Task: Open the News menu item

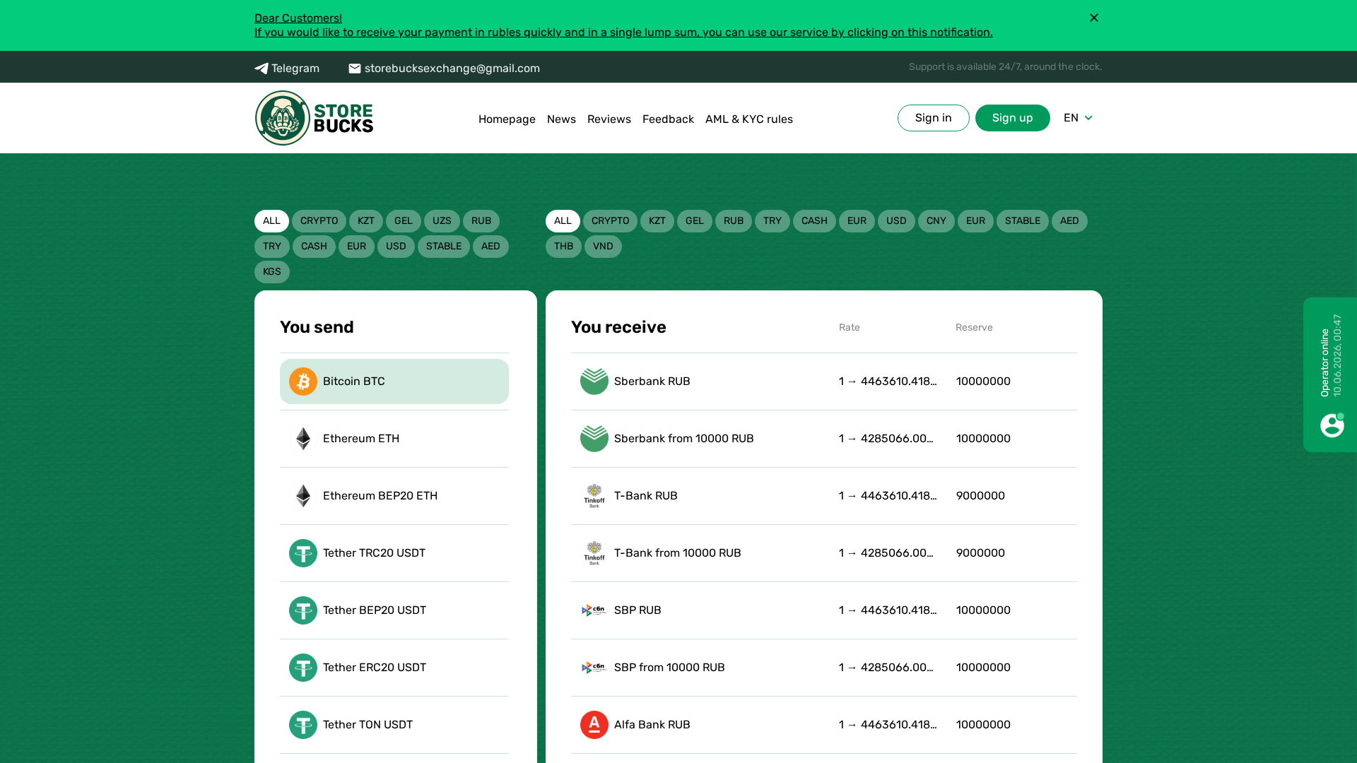Action: pyautogui.click(x=561, y=119)
